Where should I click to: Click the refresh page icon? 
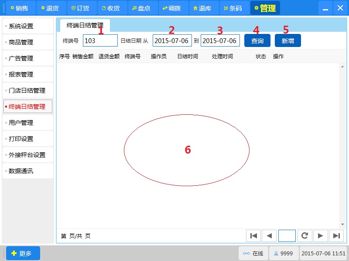[305, 236]
